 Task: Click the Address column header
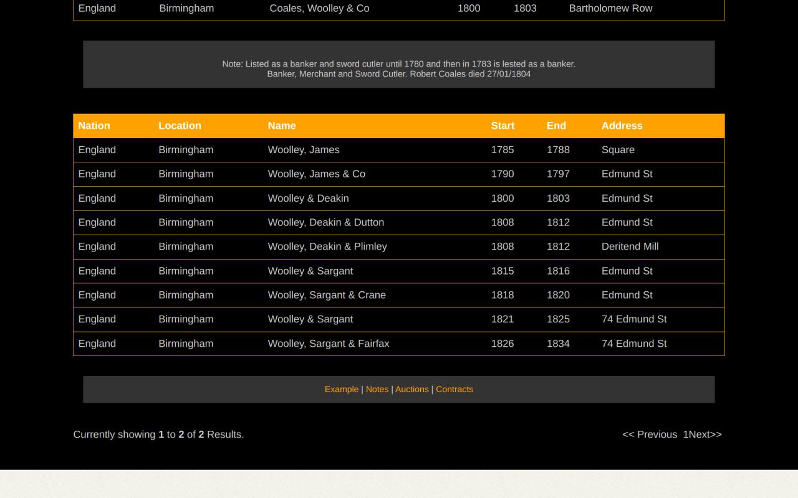coord(622,126)
